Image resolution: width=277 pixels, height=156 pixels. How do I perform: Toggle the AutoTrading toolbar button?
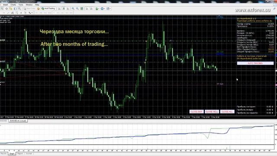pyautogui.click(x=48, y=9)
